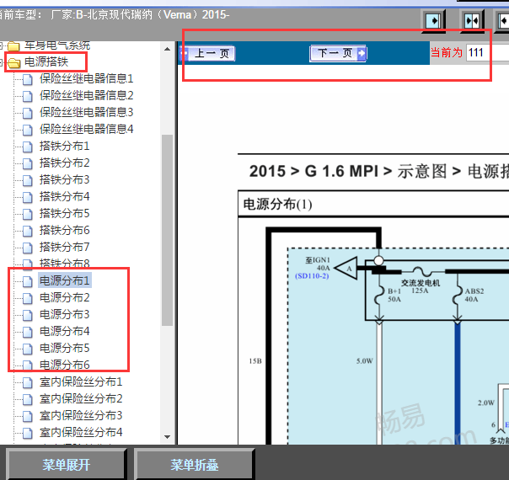Open 搭铁分布1 page
509x480 pixels.
[x=64, y=146]
